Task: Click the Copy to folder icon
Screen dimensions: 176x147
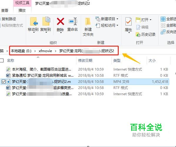Action: (x=46, y=21)
